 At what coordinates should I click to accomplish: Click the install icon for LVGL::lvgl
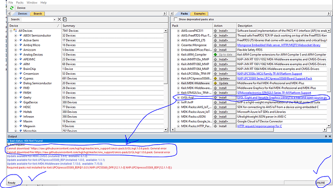[x=215, y=97]
